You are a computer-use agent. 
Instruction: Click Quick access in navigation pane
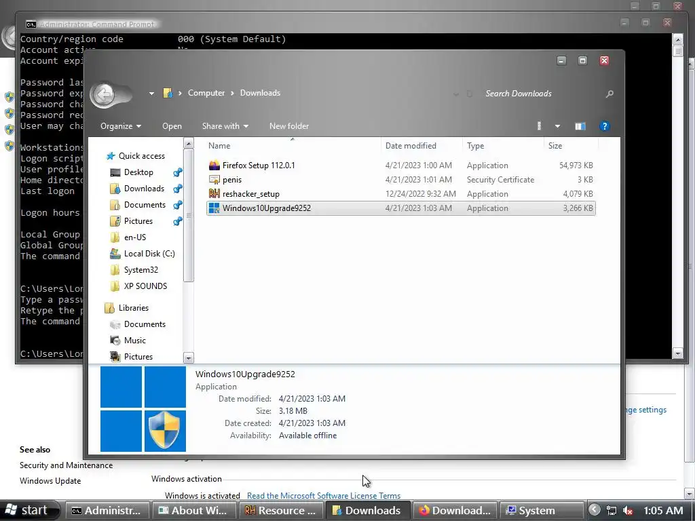pyautogui.click(x=141, y=156)
